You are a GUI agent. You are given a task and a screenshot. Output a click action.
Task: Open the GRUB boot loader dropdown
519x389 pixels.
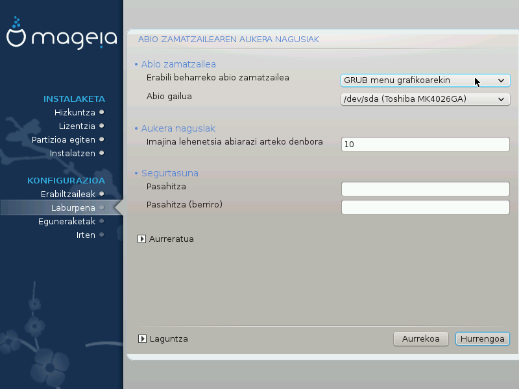point(425,80)
